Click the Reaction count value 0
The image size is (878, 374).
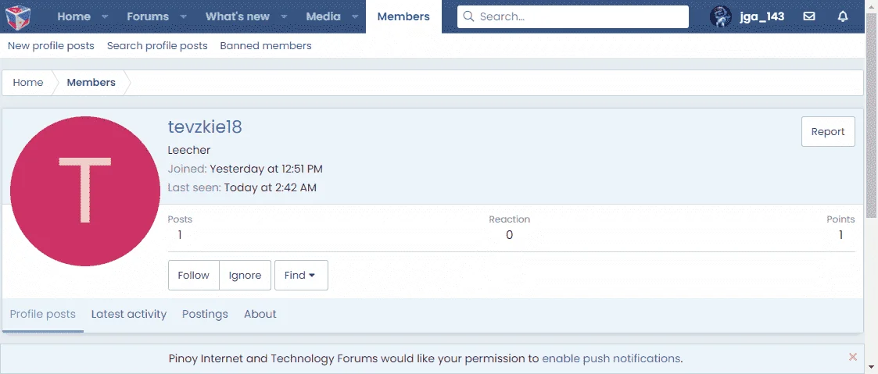click(x=509, y=235)
